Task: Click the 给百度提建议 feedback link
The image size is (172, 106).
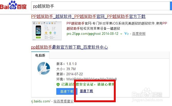Action: pyautogui.click(x=64, y=101)
